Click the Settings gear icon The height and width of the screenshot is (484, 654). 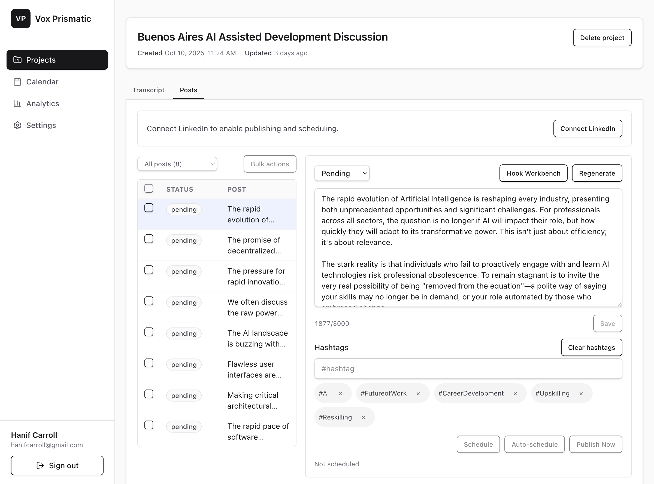17,125
